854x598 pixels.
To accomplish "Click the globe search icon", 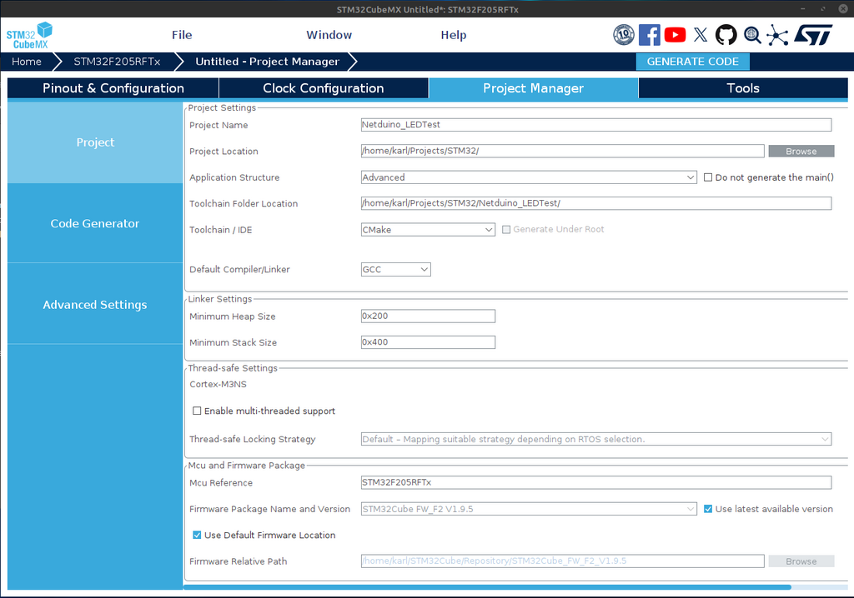I will (x=752, y=35).
